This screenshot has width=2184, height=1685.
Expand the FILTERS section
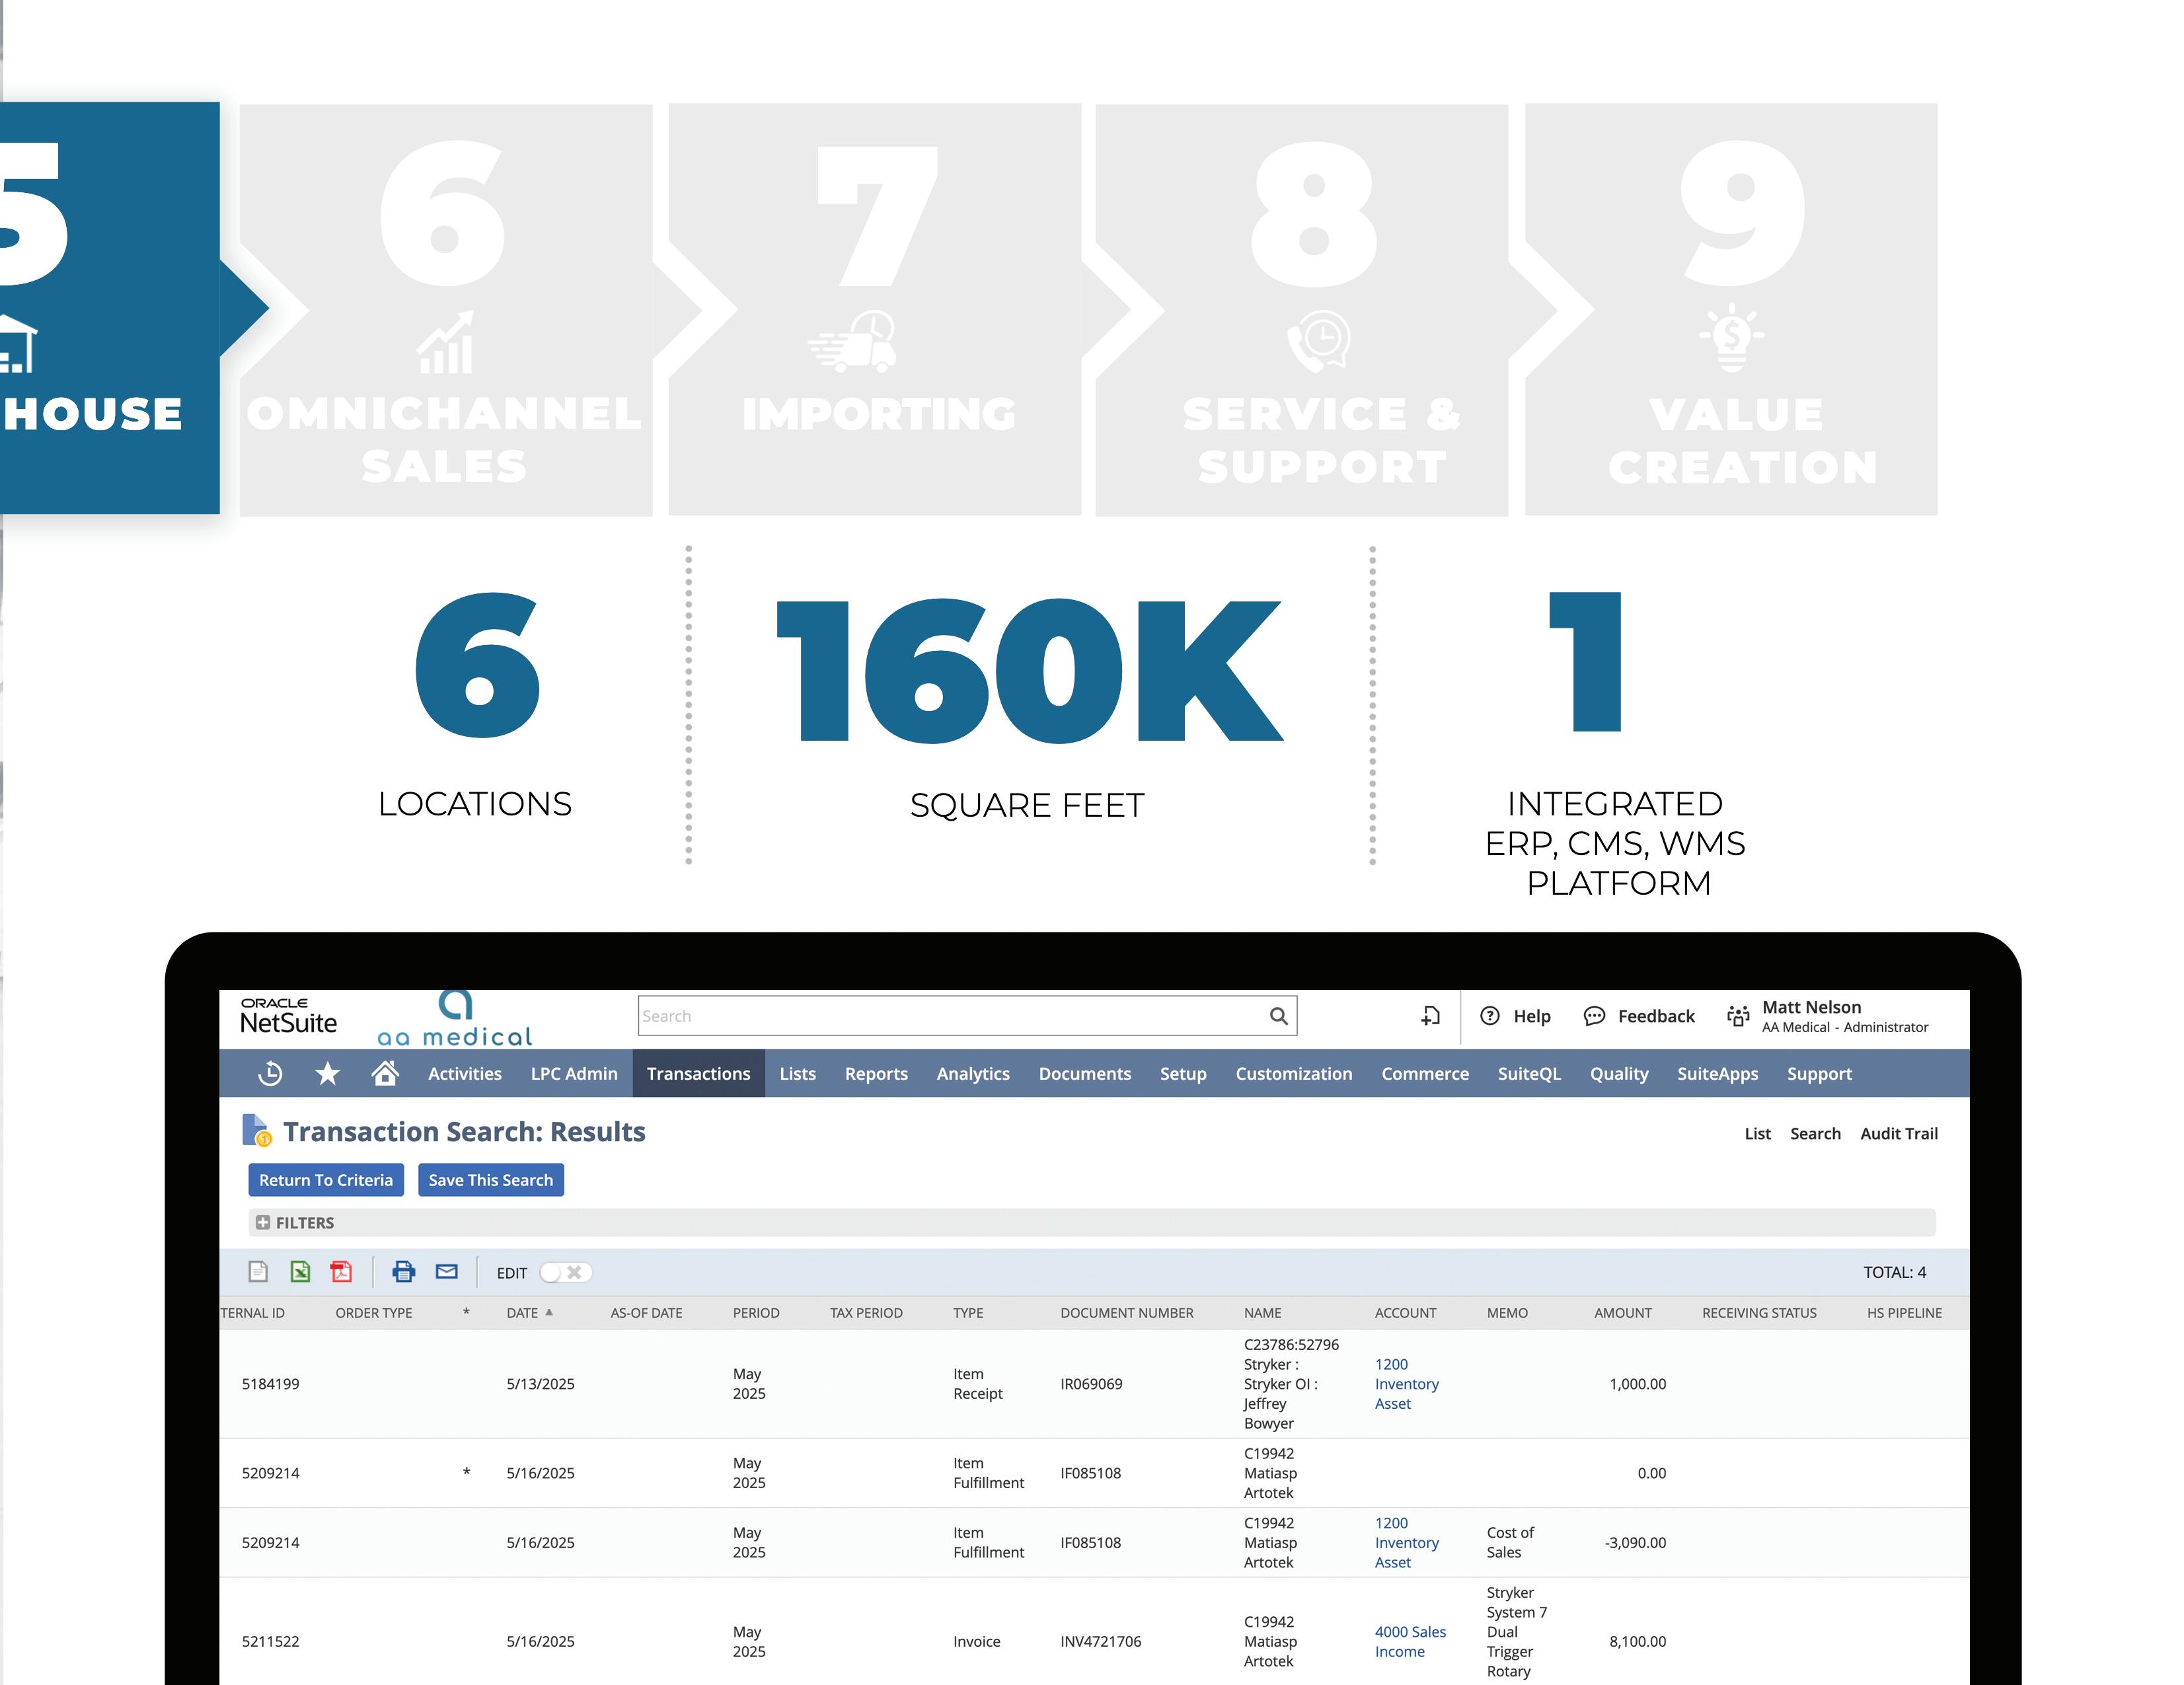263,1222
